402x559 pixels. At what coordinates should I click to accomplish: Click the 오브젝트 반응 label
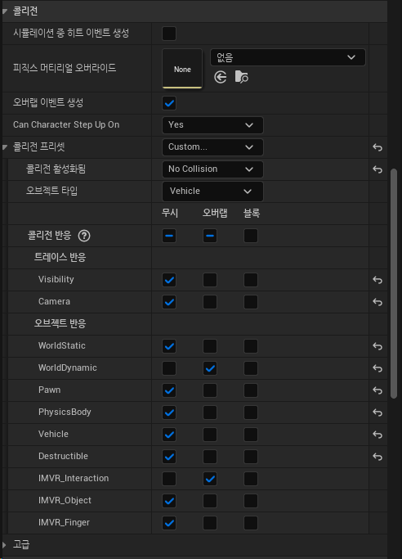pyautogui.click(x=60, y=324)
